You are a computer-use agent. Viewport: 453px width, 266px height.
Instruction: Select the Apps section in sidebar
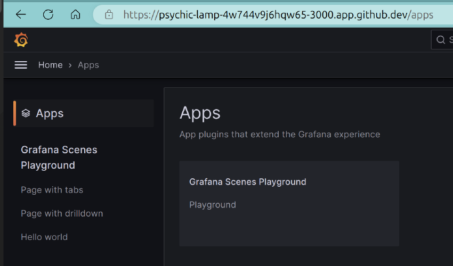[50, 113]
